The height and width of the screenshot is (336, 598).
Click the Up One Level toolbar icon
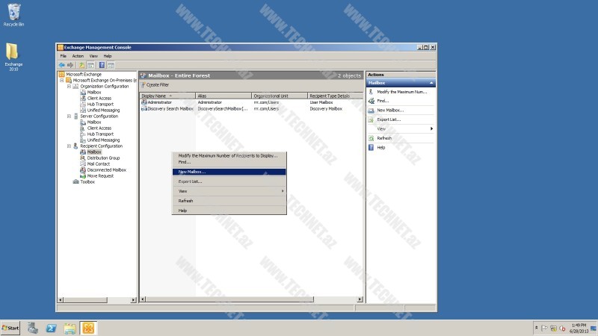click(x=81, y=65)
